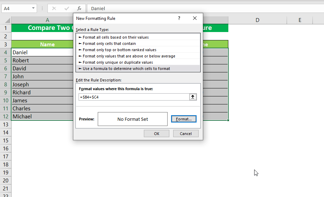Click the select-all corner triangle of the sheet
Image resolution: width=324 pixels, height=197 pixels.
7,20
